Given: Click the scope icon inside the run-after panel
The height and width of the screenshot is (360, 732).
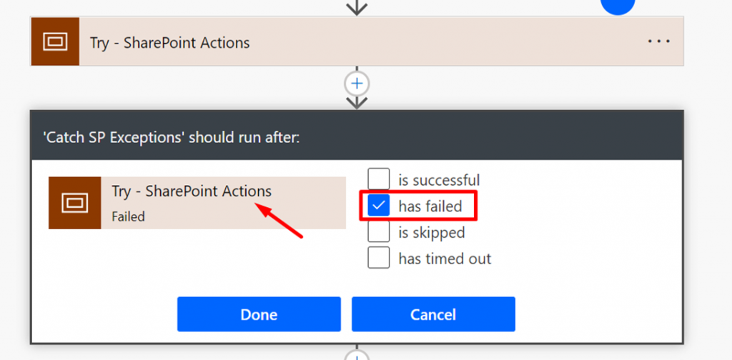Looking at the screenshot, I should pyautogui.click(x=74, y=203).
